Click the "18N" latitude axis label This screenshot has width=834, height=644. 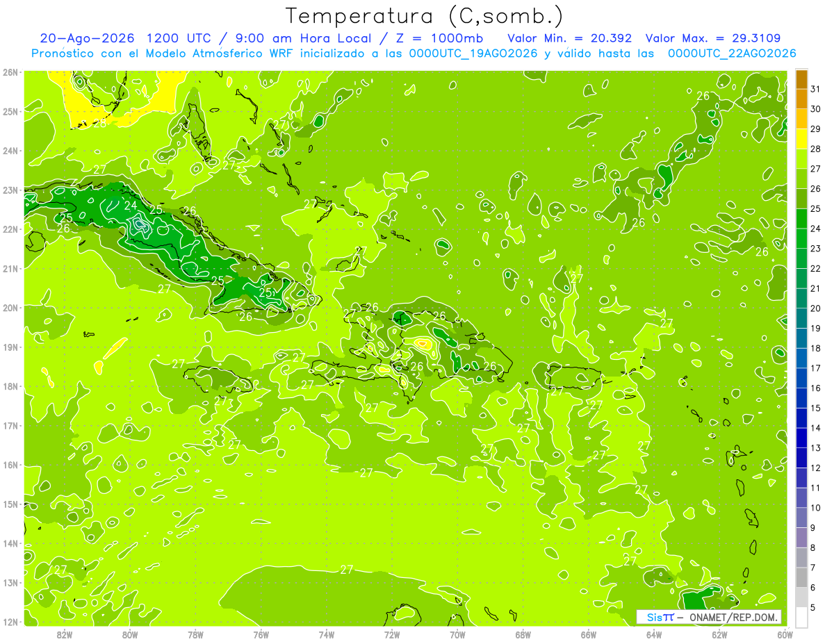pyautogui.click(x=10, y=386)
